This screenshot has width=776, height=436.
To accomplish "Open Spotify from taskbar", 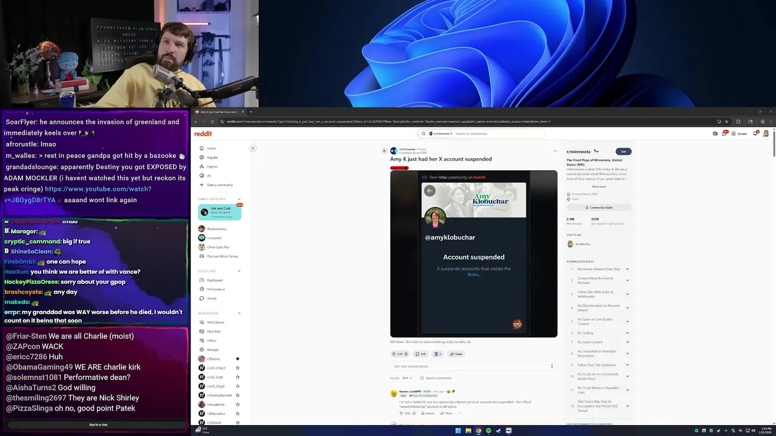I will pyautogui.click(x=489, y=431).
